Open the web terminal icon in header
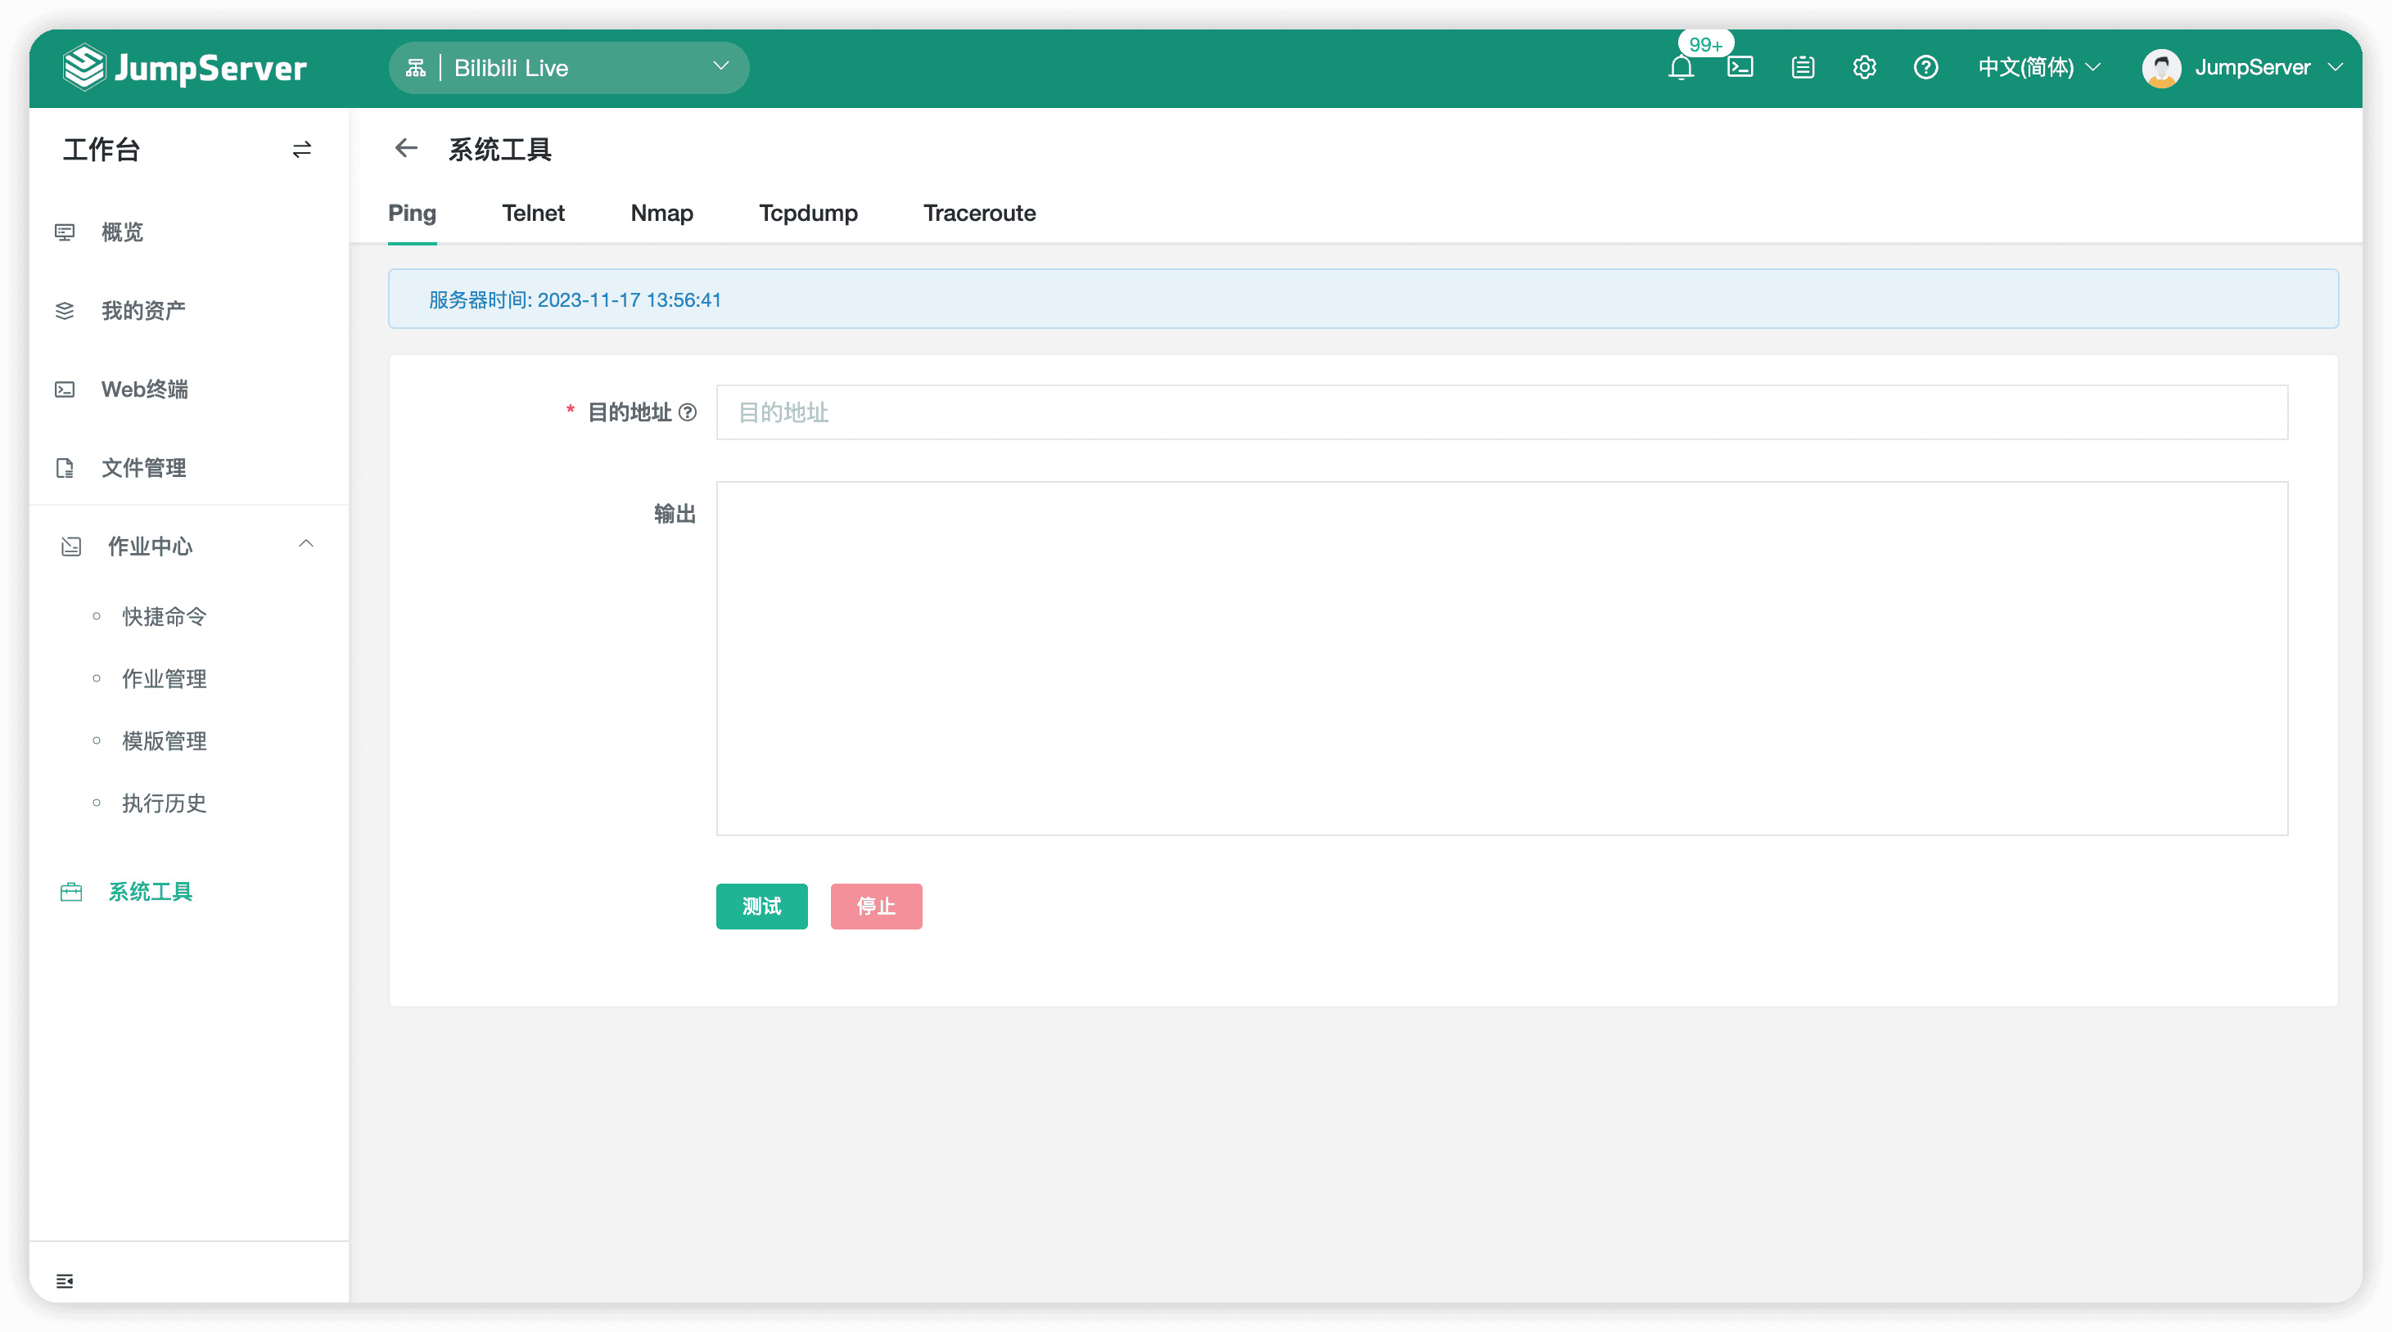The height and width of the screenshot is (1332, 2392). click(x=1740, y=68)
